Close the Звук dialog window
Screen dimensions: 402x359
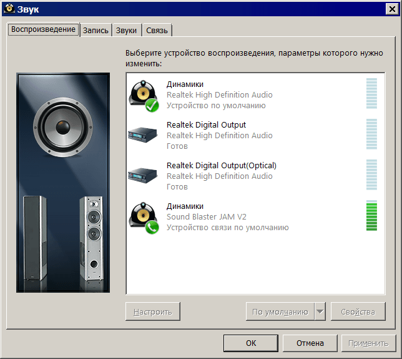click(x=392, y=9)
